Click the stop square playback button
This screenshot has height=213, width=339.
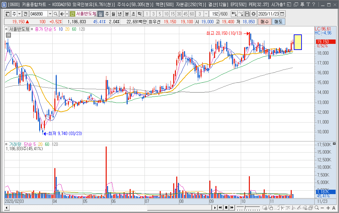226,208
